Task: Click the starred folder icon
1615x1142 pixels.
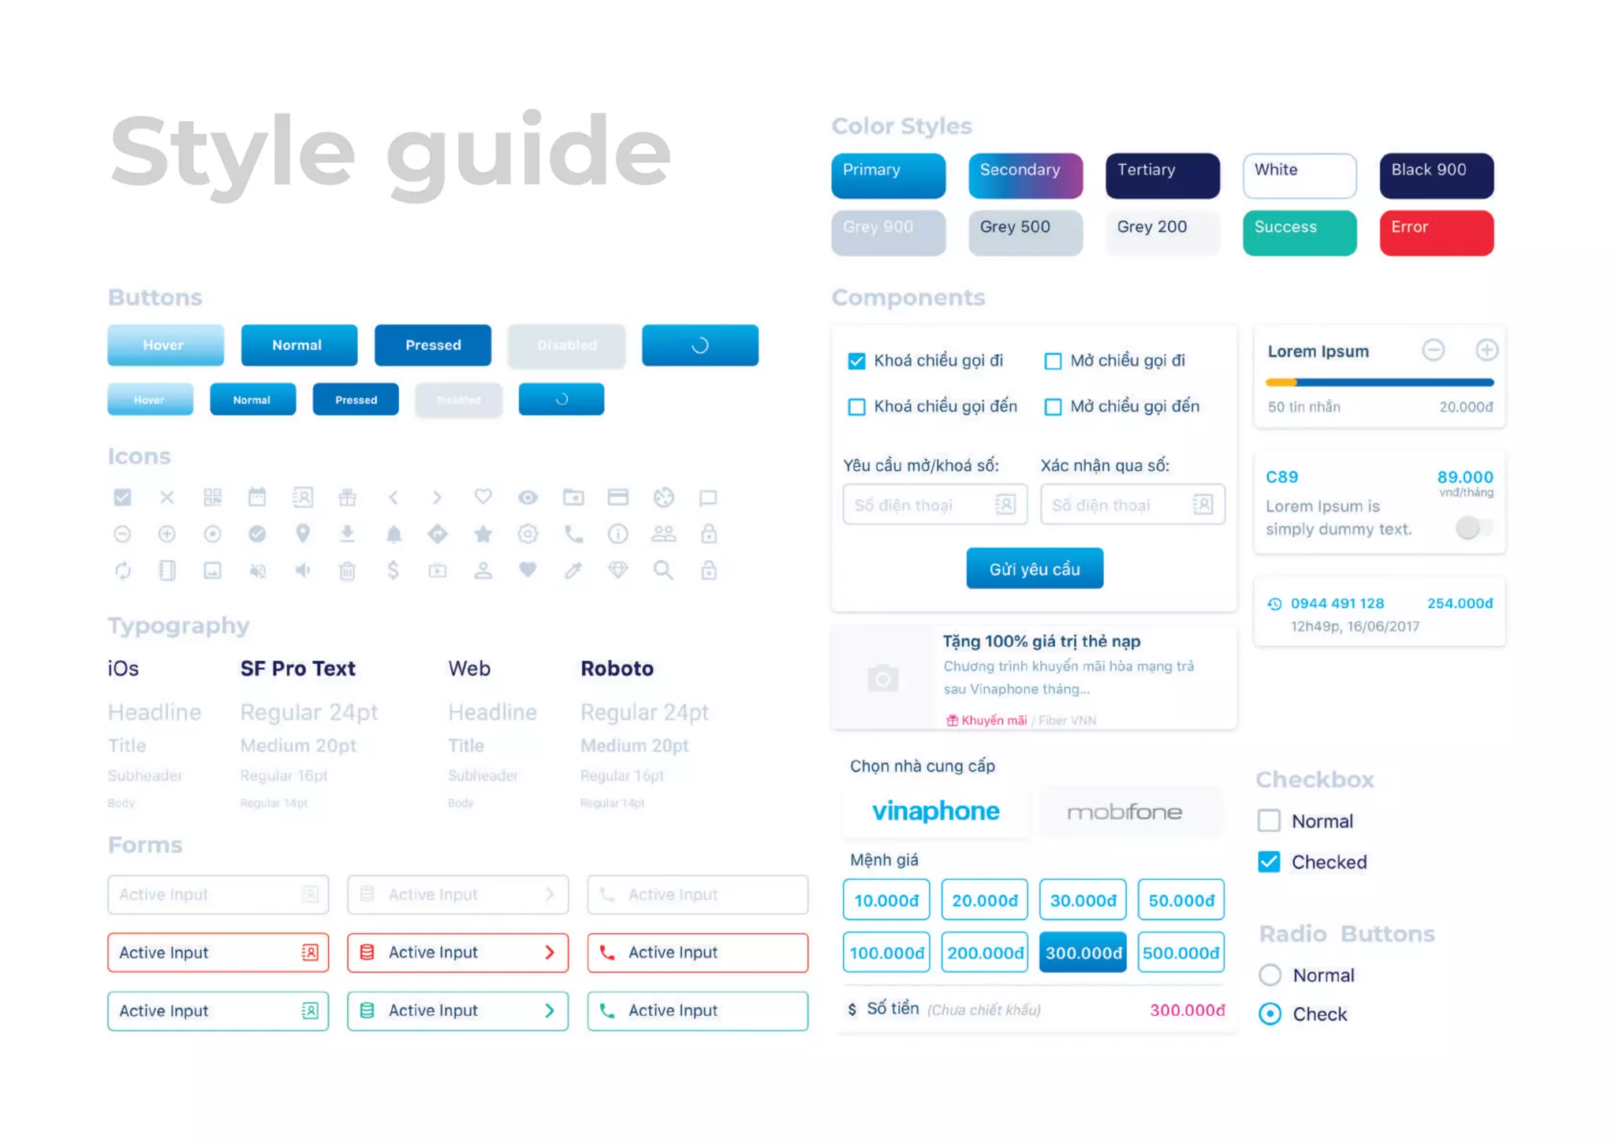Action: (x=573, y=497)
